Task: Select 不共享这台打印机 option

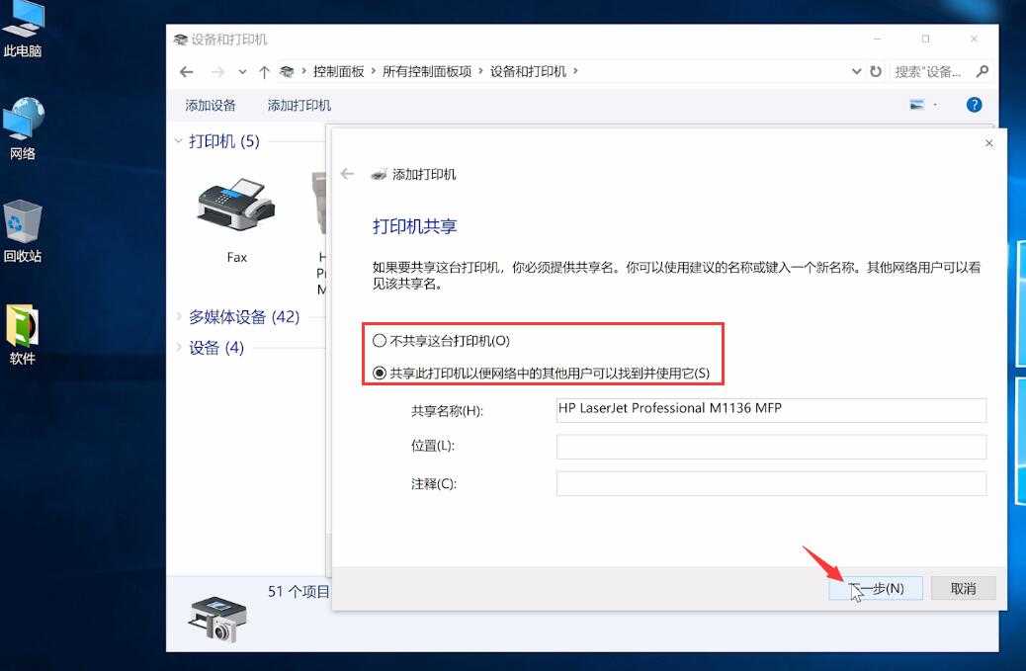Action: 379,340
